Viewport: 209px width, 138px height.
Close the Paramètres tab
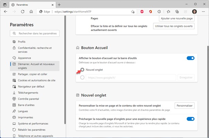coord(53,5)
